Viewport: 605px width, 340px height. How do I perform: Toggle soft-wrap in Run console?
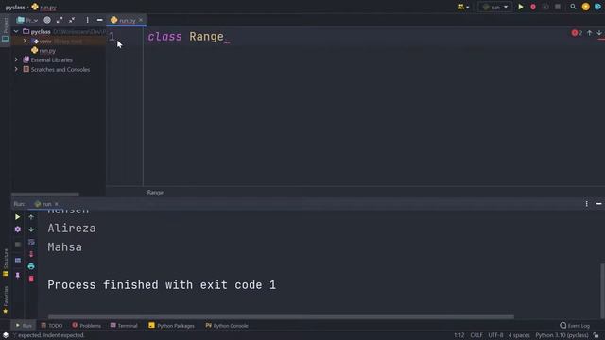(31, 242)
